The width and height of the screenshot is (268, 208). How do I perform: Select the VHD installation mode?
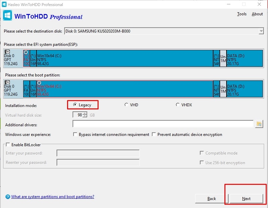[x=131, y=105]
